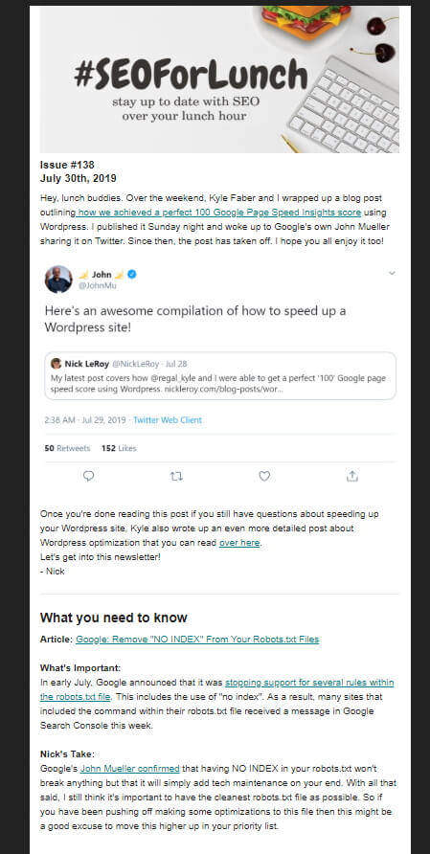This screenshot has width=430, height=854.
Task: Click the reply speech bubble icon
Action: coord(89,477)
